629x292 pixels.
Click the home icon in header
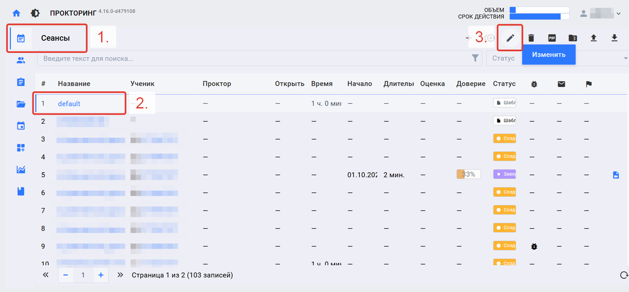[x=17, y=13]
